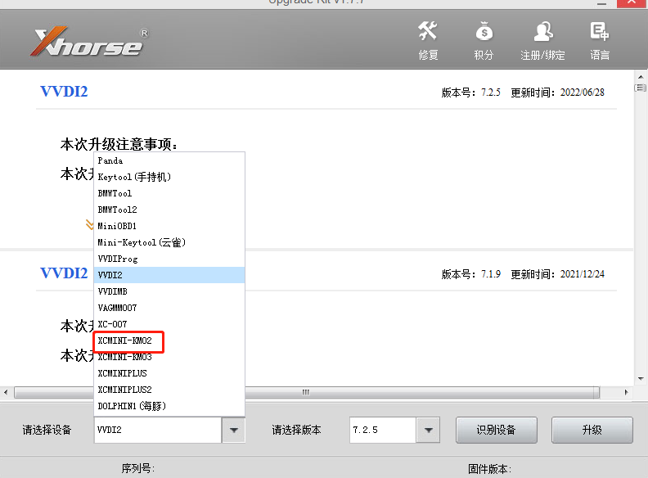
Task: Click the 更新时间 2021/12/24 text
Action: 557,274
